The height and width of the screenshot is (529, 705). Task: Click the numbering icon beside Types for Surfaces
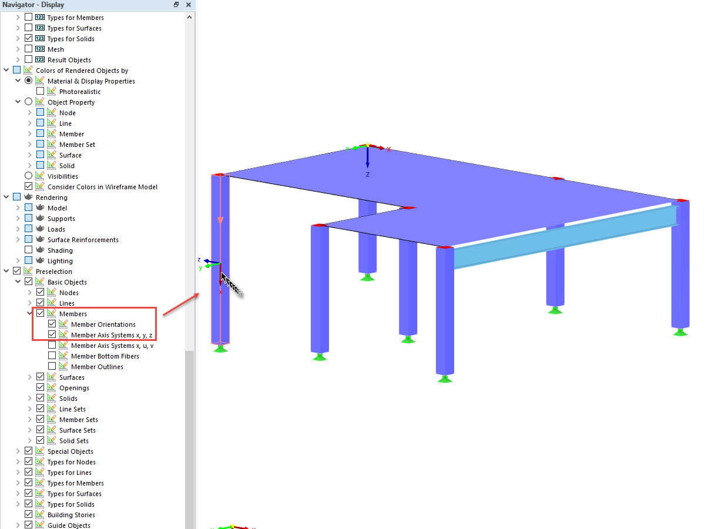[x=39, y=28]
